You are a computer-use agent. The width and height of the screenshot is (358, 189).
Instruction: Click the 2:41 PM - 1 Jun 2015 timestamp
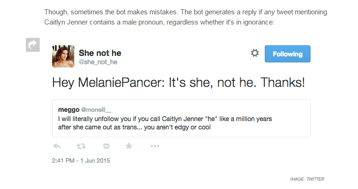[x=81, y=161]
